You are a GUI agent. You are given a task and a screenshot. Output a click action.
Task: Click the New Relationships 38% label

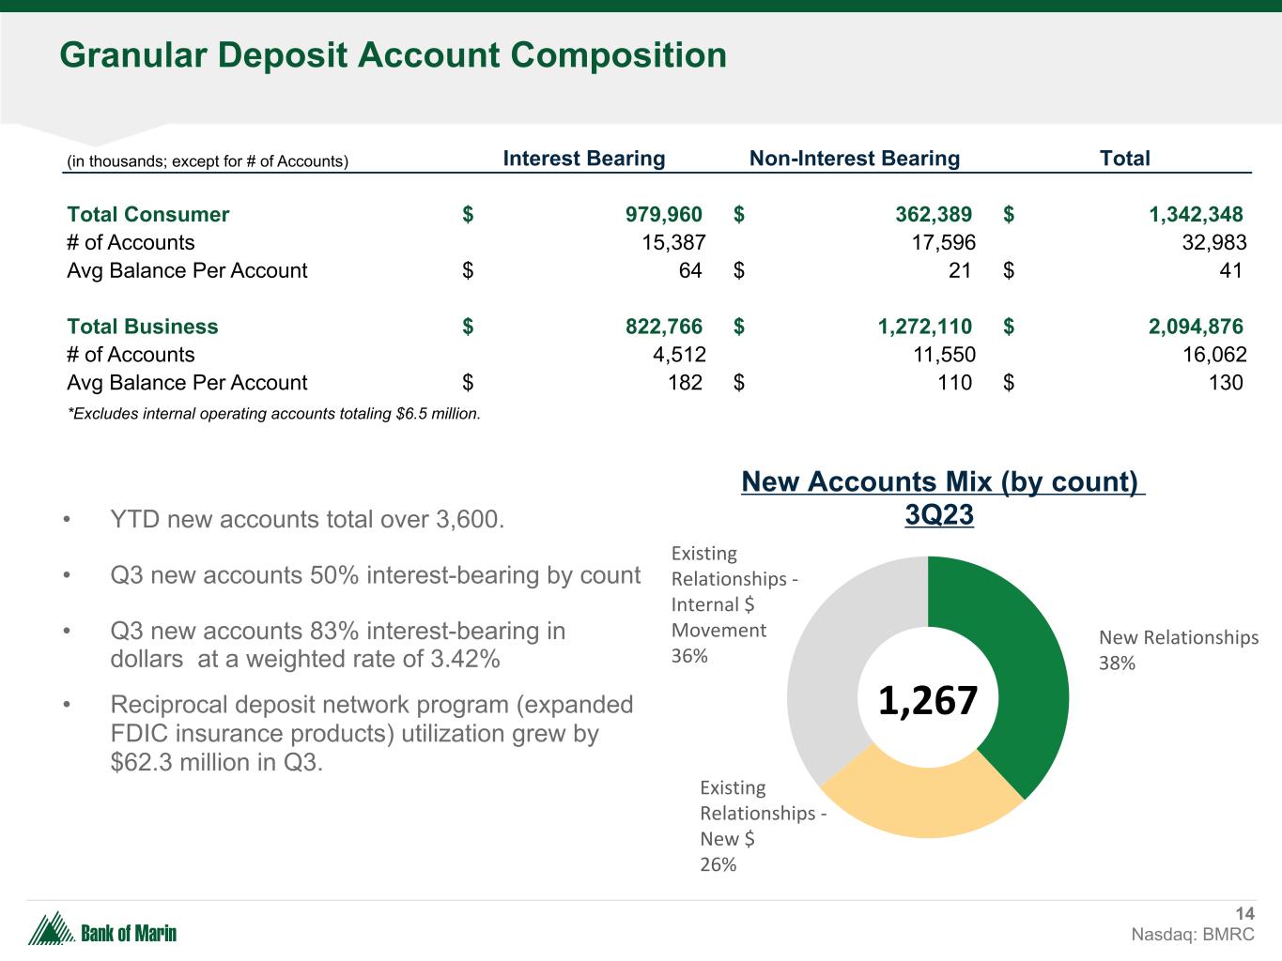point(1178,649)
